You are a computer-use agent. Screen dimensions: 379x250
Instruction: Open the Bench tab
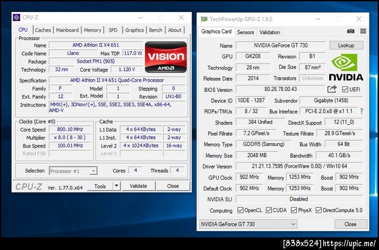click(x=155, y=30)
